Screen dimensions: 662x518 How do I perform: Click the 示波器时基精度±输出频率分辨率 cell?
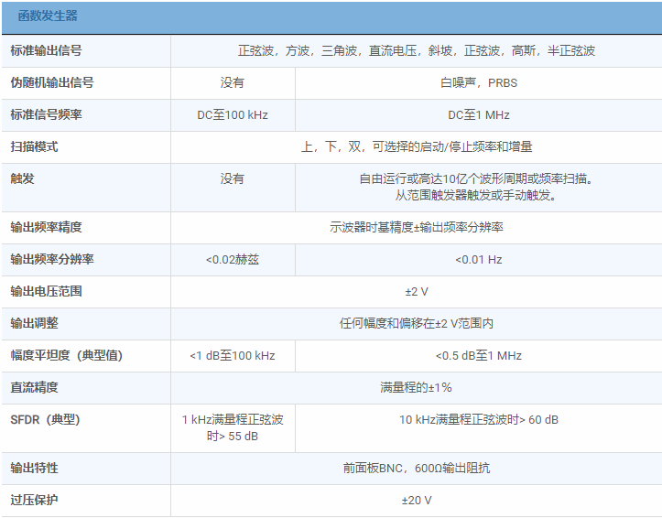click(x=416, y=227)
